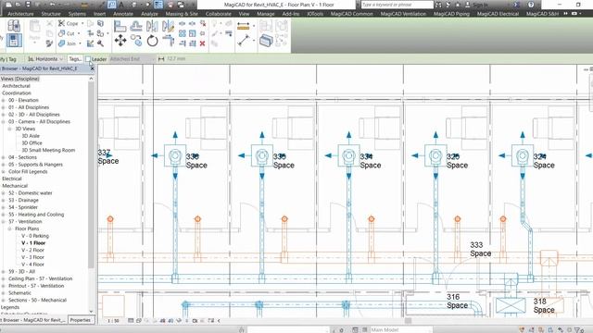Screen dimensions: 593x333
Task: Choose the Array tool
Action: point(183,33)
